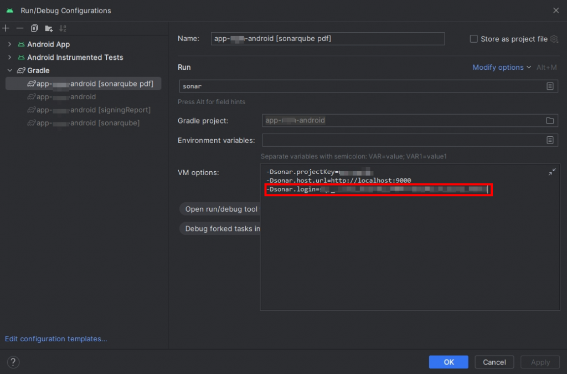
Task: Collapse the expanded VM options editor
Action: [552, 172]
